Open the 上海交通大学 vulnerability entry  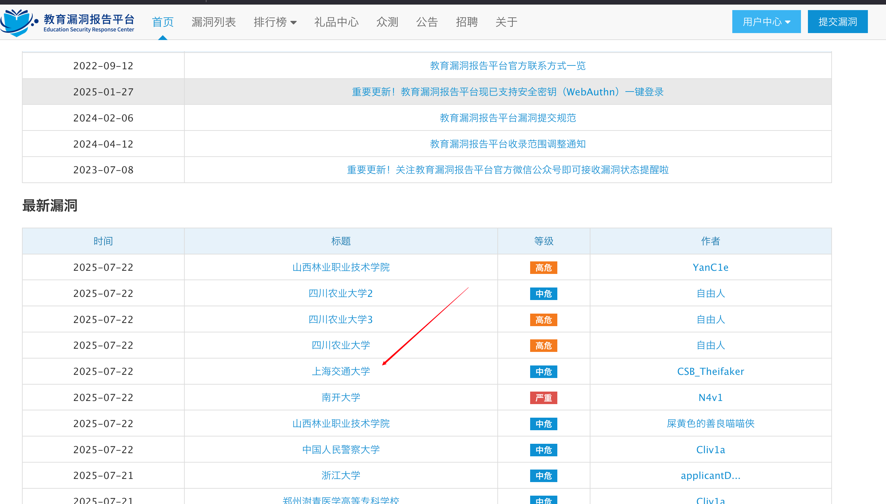pyautogui.click(x=341, y=371)
